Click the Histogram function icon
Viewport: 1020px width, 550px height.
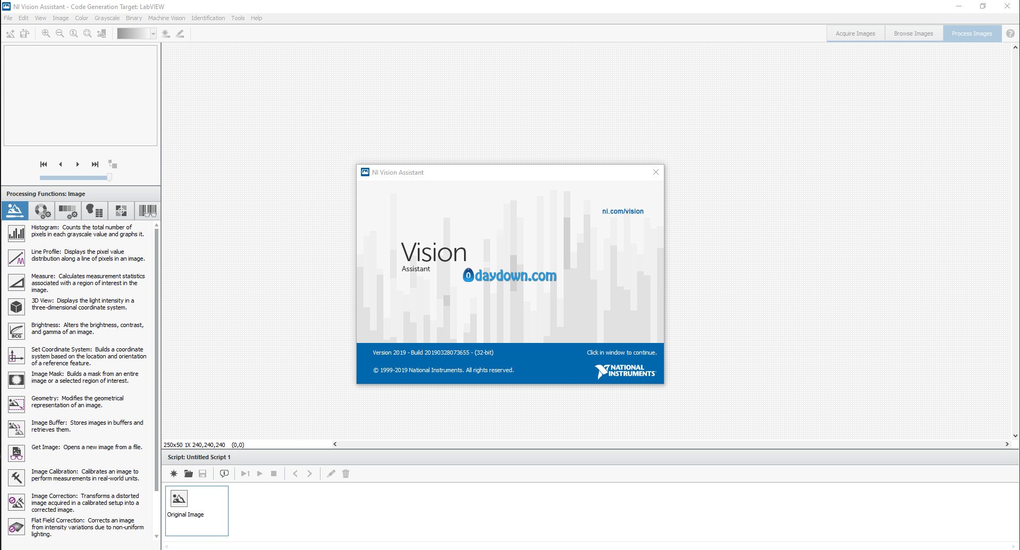(x=16, y=233)
